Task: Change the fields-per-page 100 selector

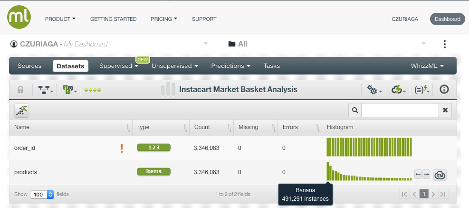Action: point(42,194)
